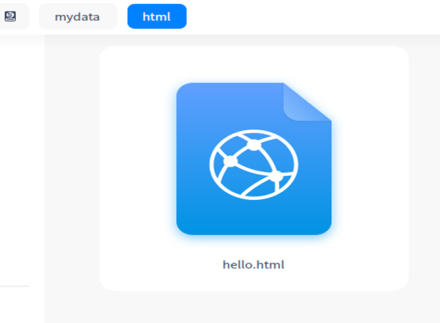Click card space beneath the hello.html label

click(253, 281)
